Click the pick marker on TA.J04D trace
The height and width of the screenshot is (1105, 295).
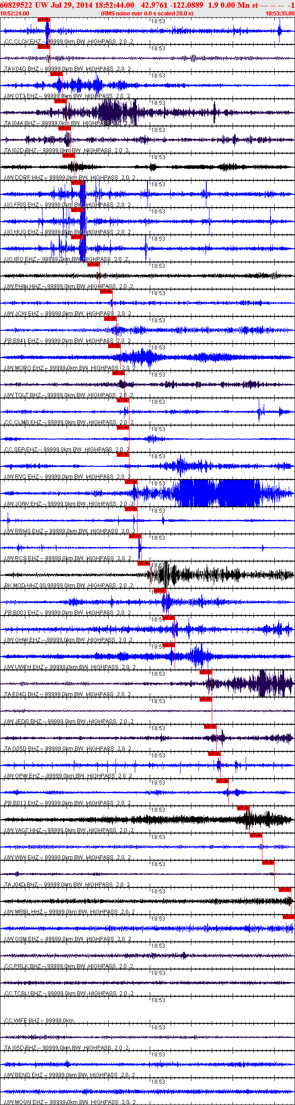coord(268,863)
